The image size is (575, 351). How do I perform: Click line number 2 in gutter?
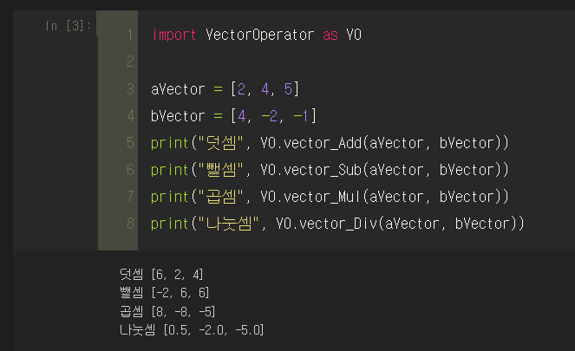click(130, 62)
